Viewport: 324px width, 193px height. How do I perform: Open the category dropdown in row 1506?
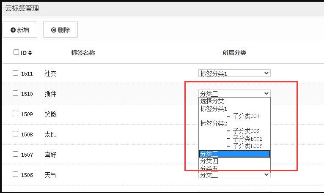click(234, 175)
